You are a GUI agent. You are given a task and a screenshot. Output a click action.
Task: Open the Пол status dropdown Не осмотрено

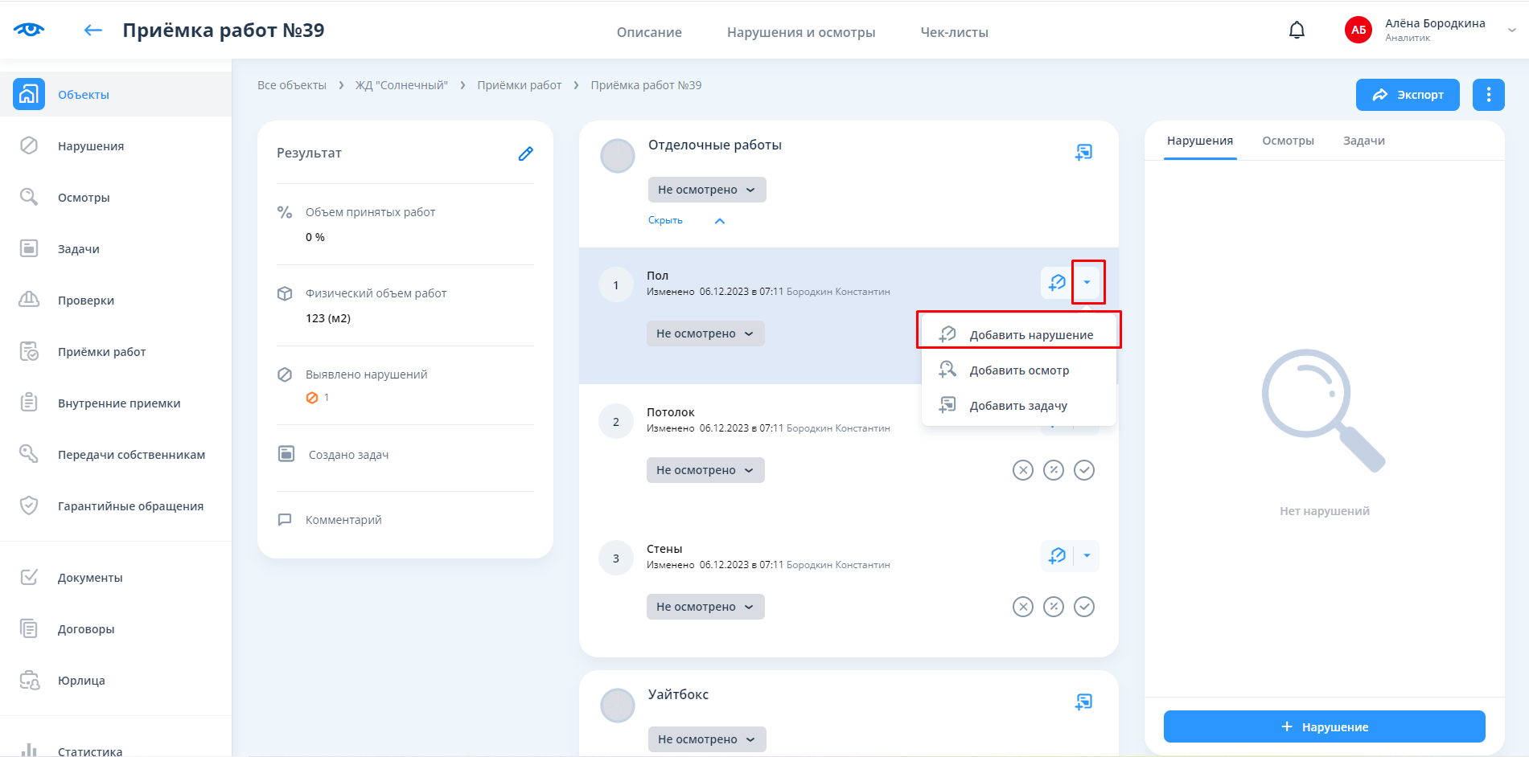click(705, 333)
